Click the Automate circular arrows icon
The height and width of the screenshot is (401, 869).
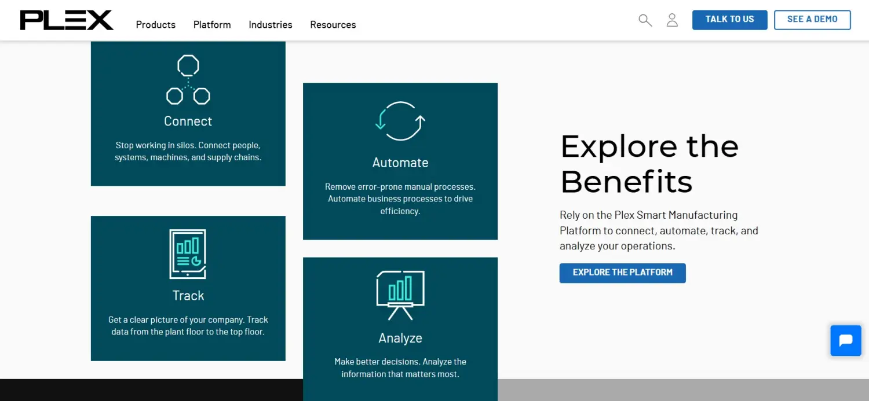coord(400,121)
